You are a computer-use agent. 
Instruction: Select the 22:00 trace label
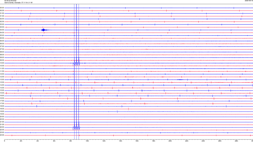(2, 127)
